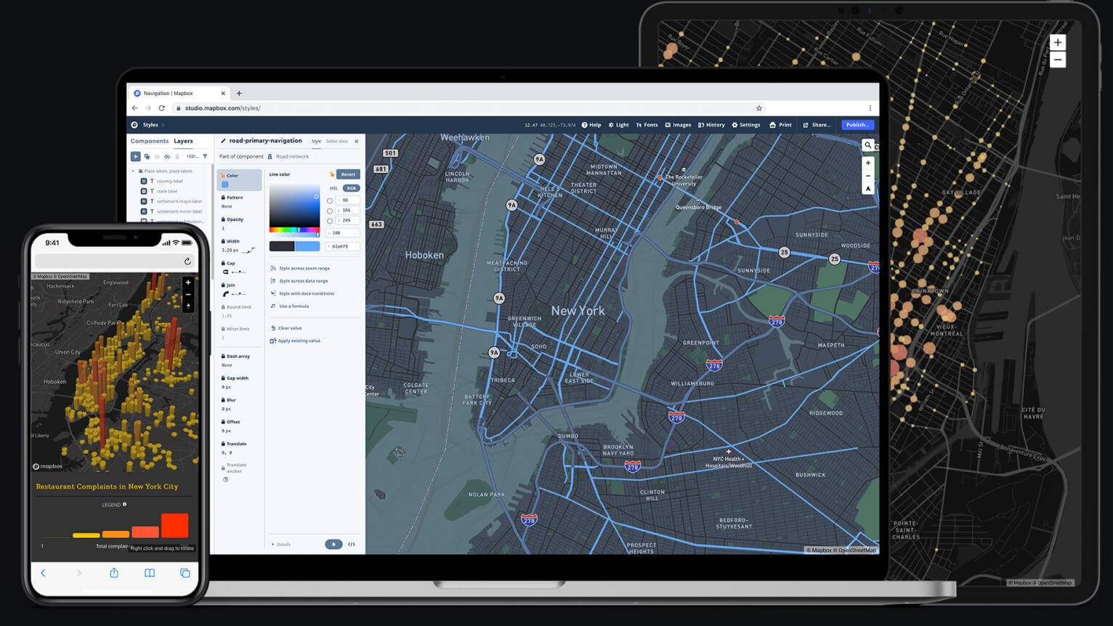Click the map search magnifier icon in Studio
This screenshot has height=626, width=1113.
click(867, 145)
